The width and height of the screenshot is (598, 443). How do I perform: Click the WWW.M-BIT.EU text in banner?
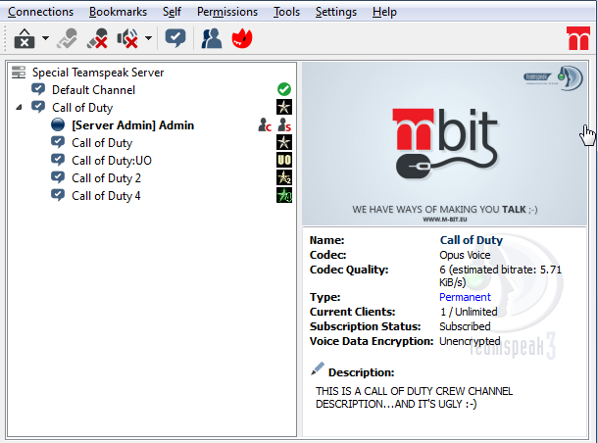(445, 220)
